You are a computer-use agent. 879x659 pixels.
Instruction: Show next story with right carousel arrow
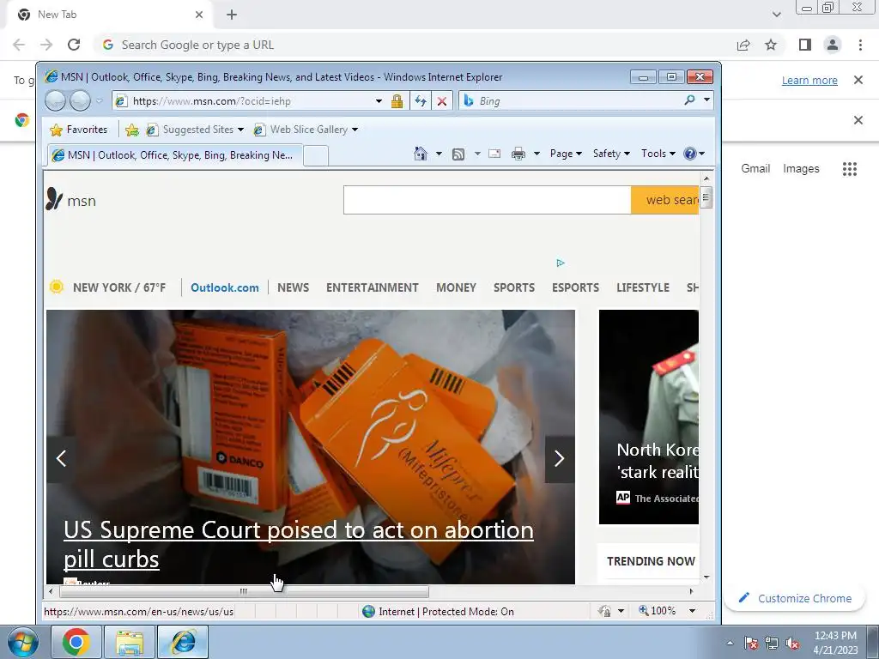pyautogui.click(x=560, y=459)
